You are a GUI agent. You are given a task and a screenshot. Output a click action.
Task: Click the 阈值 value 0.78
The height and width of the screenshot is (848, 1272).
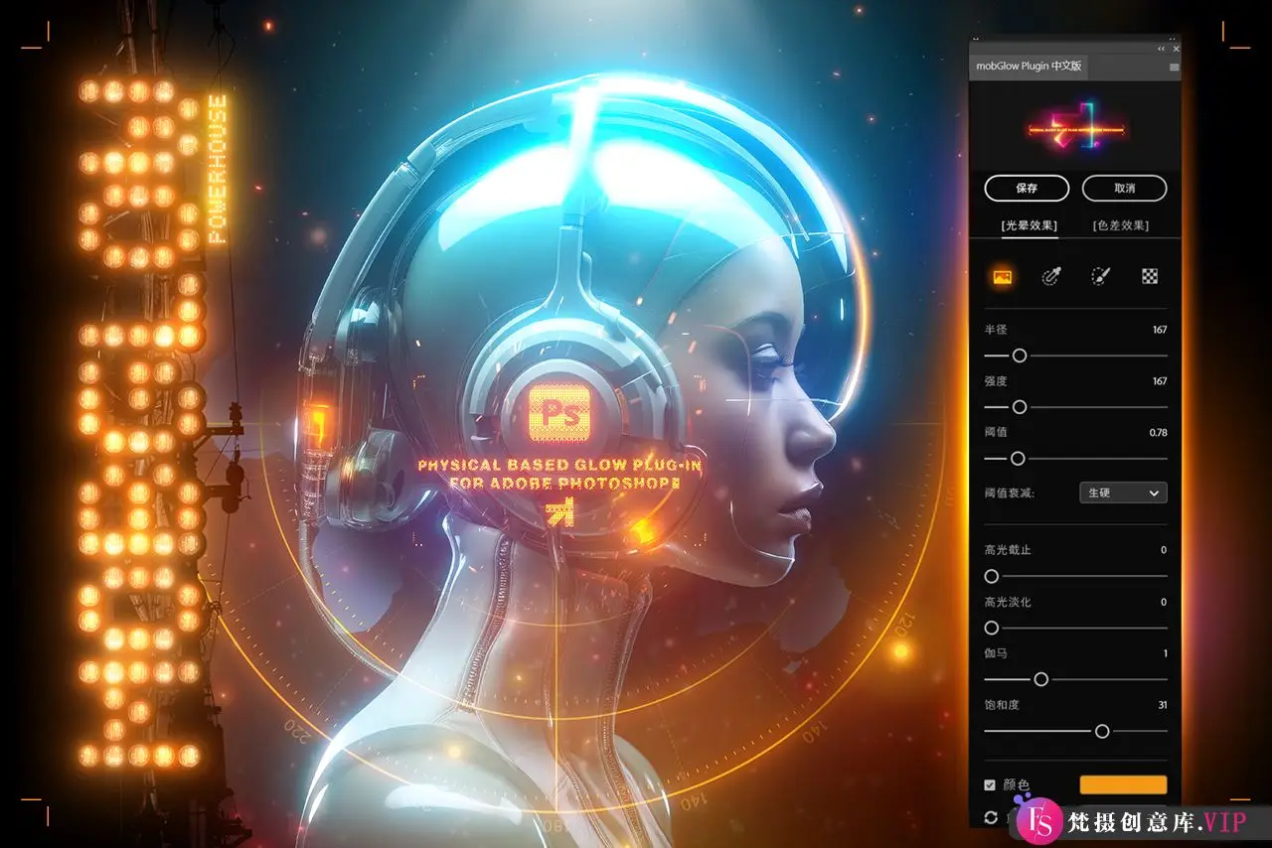[1158, 433]
